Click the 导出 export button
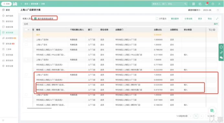 click(x=209, y=19)
